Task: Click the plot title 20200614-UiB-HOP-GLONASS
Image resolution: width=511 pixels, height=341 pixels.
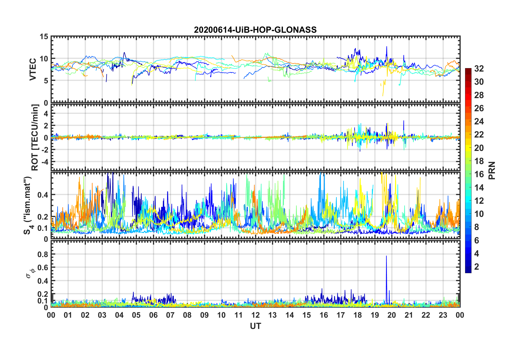Action: coord(255,30)
